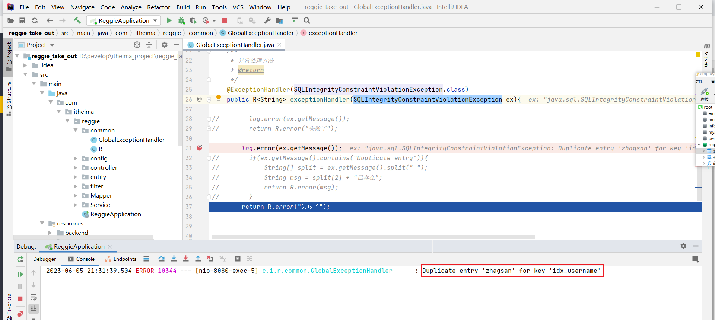Open Project Structure via the folder-grid icon
Screen dimensions: 715x320
(279, 20)
